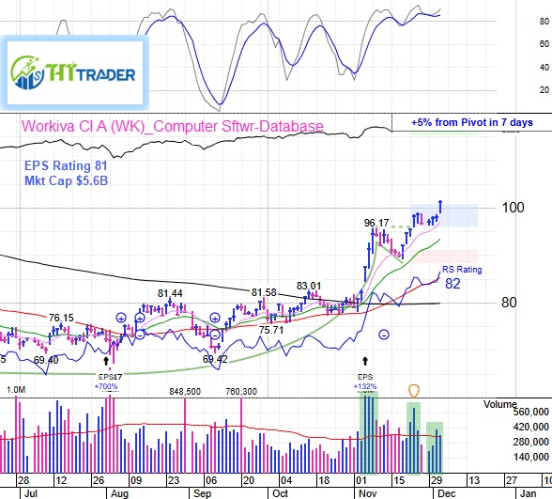
Task: Click the 848,500 volume spike label
Action: (185, 392)
